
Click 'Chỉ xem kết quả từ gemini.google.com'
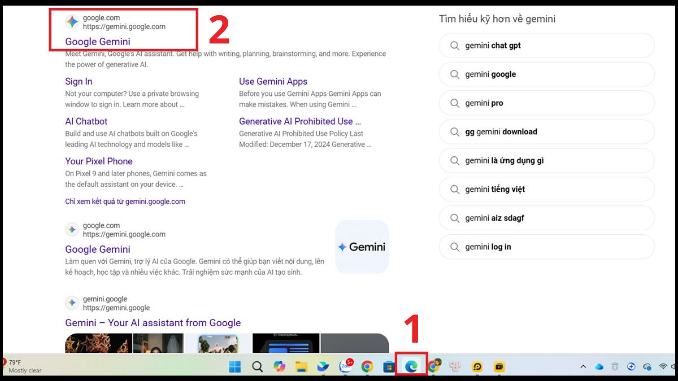click(125, 201)
